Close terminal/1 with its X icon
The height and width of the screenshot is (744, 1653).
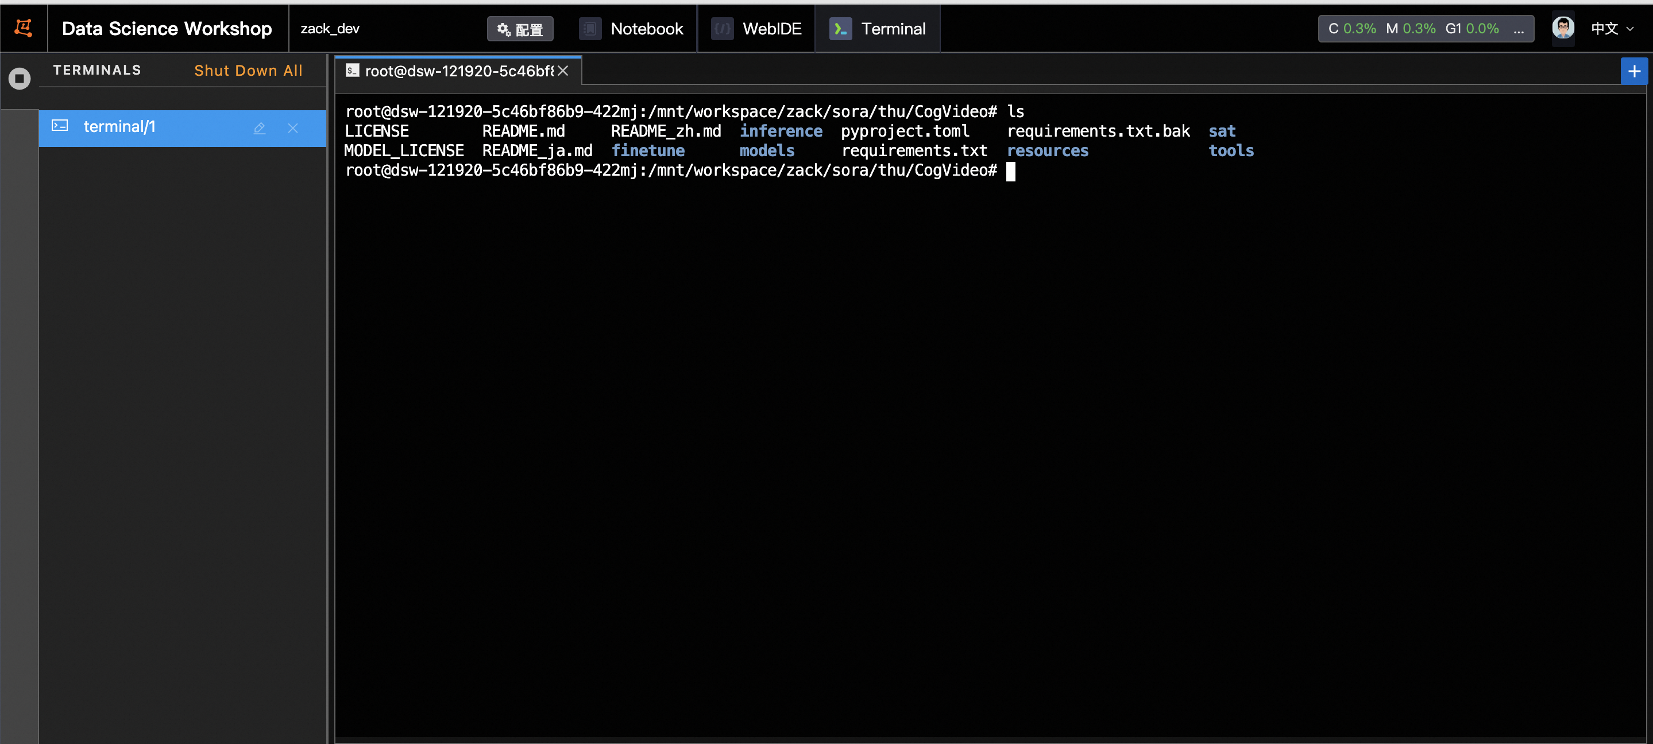coord(292,128)
